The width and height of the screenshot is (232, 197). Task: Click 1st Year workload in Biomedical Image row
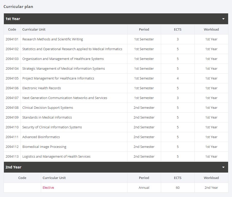pos(211,147)
